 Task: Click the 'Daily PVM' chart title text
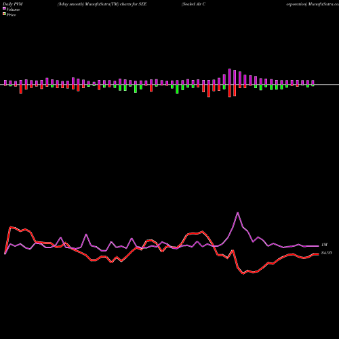pyautogui.click(x=13, y=4)
